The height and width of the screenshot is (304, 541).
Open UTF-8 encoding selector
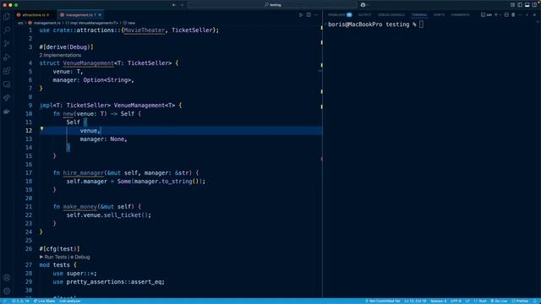(456, 301)
